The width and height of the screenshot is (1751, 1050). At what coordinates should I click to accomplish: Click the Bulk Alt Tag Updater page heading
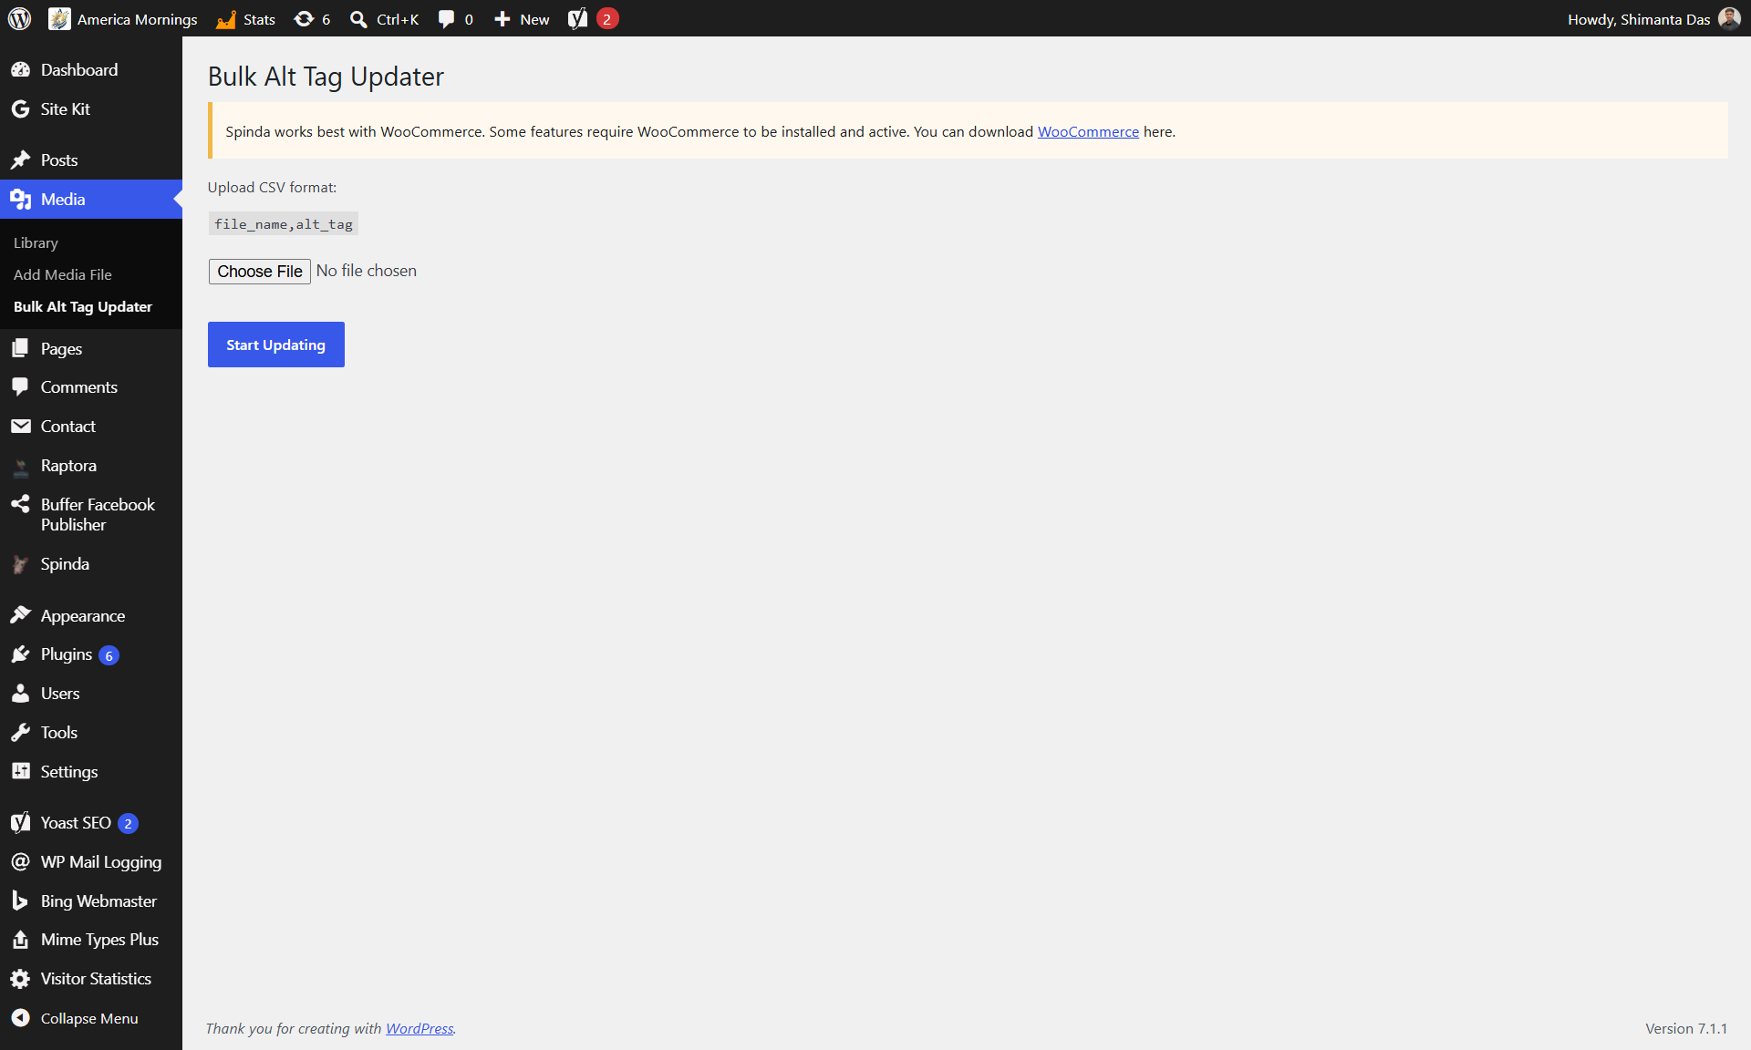point(326,77)
